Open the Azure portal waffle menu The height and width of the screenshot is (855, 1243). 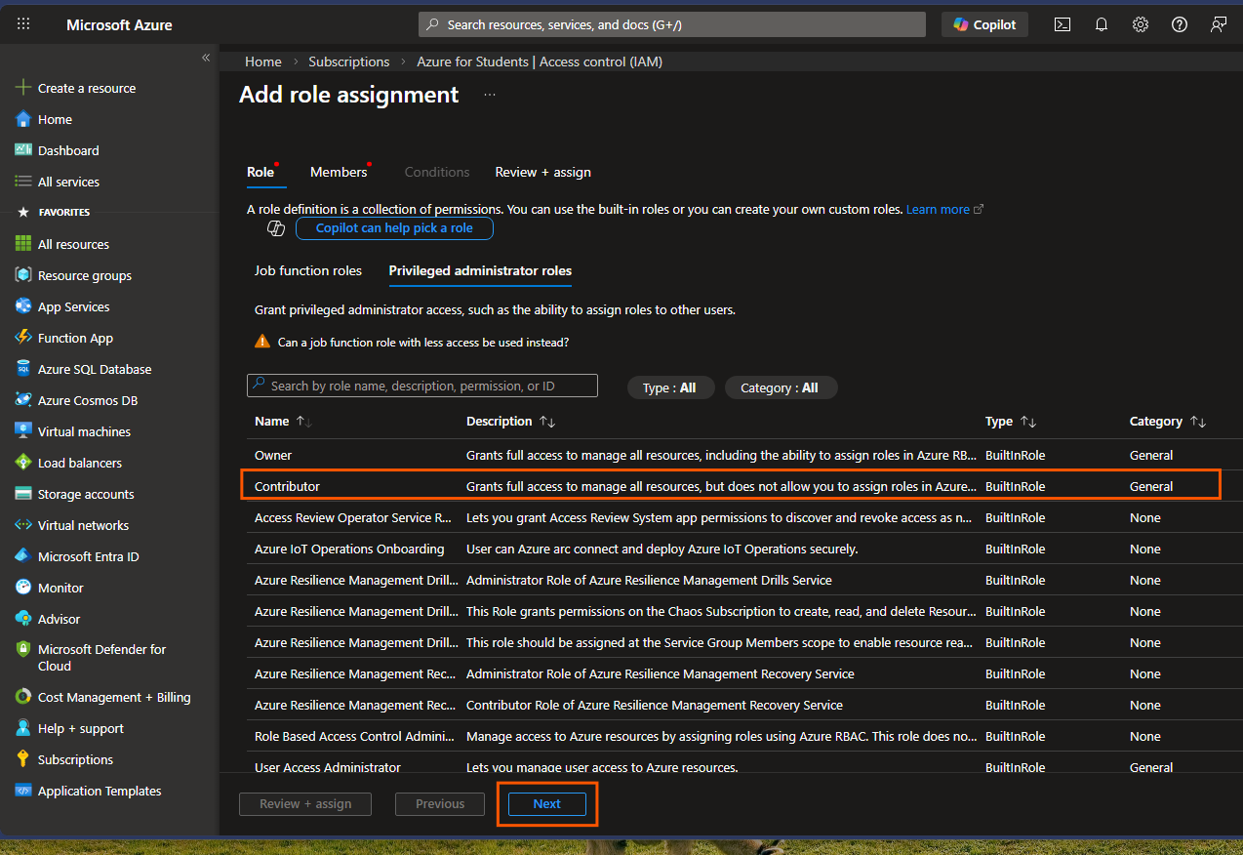23,24
